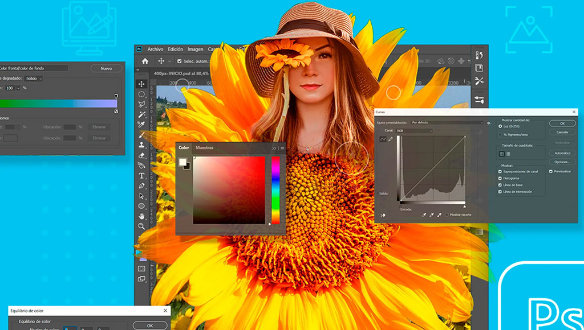Open the Canal RGB dropdown

414,131
